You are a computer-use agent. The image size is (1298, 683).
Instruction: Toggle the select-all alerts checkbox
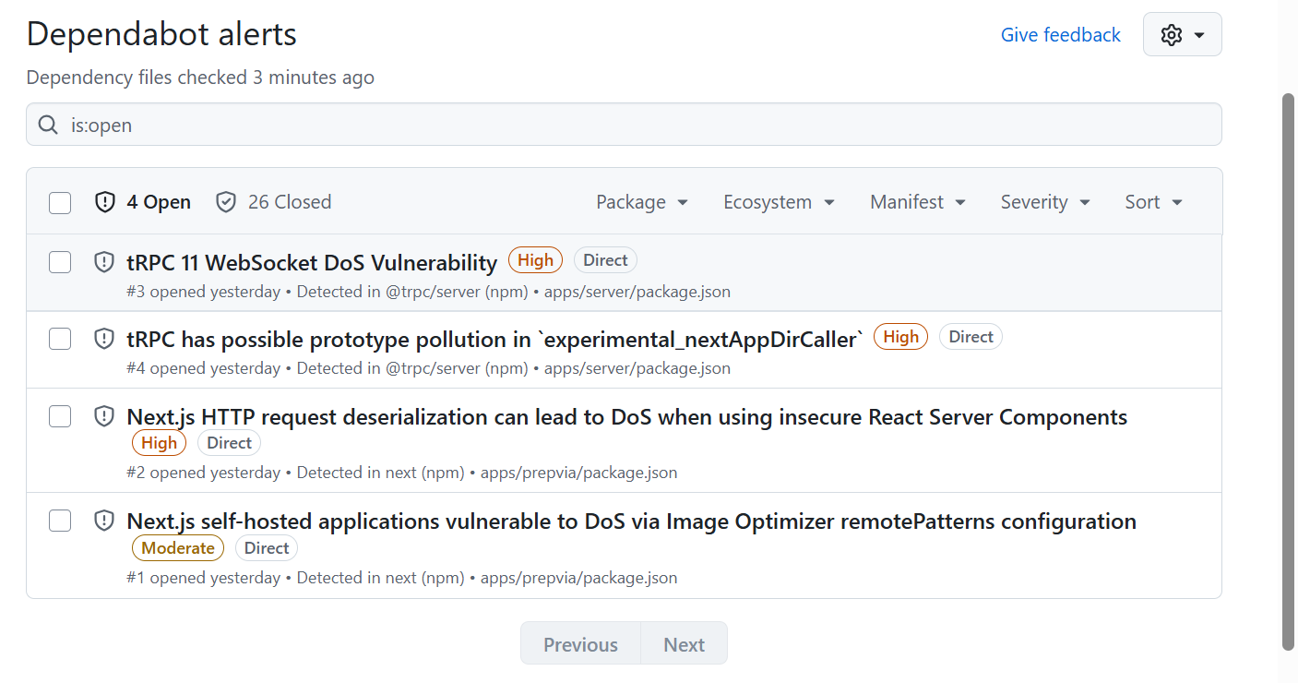pyautogui.click(x=60, y=202)
